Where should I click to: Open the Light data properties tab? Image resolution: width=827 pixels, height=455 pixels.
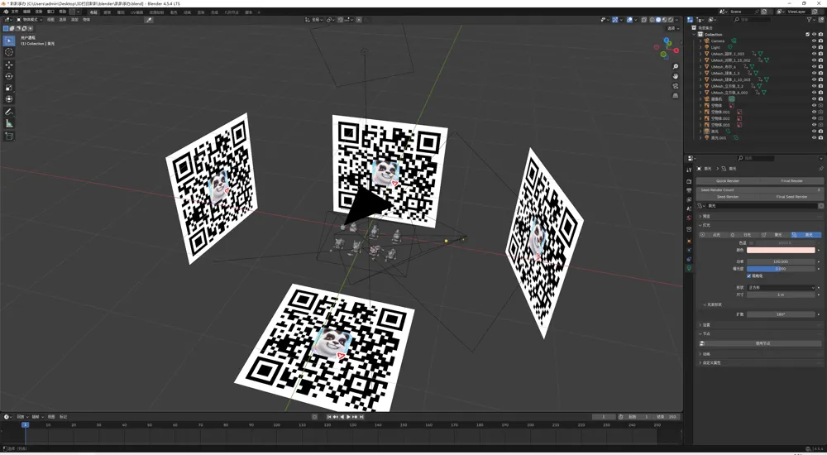[x=689, y=268]
